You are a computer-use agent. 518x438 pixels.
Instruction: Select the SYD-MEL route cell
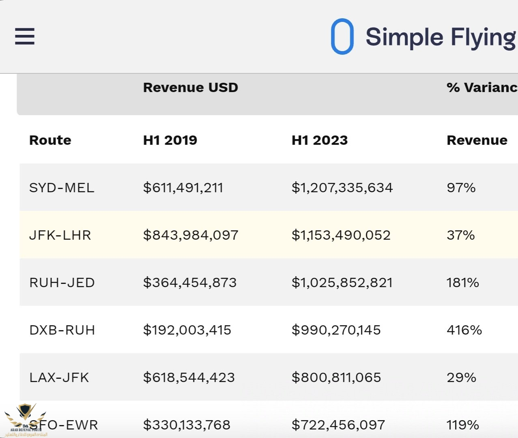point(62,188)
